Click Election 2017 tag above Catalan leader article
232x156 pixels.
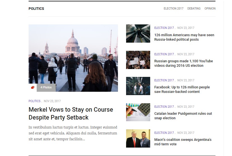click(164, 107)
